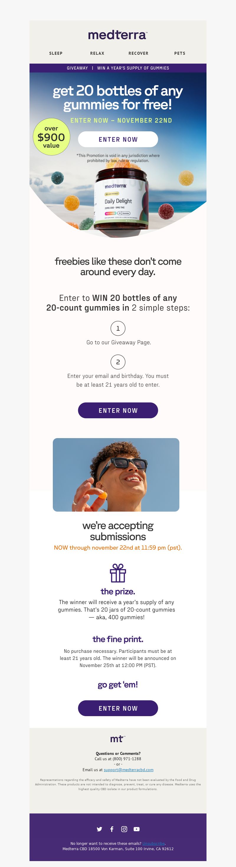Screen dimensions: 236x867
Task: Open the Twitter icon in footer
Action: 99,829
